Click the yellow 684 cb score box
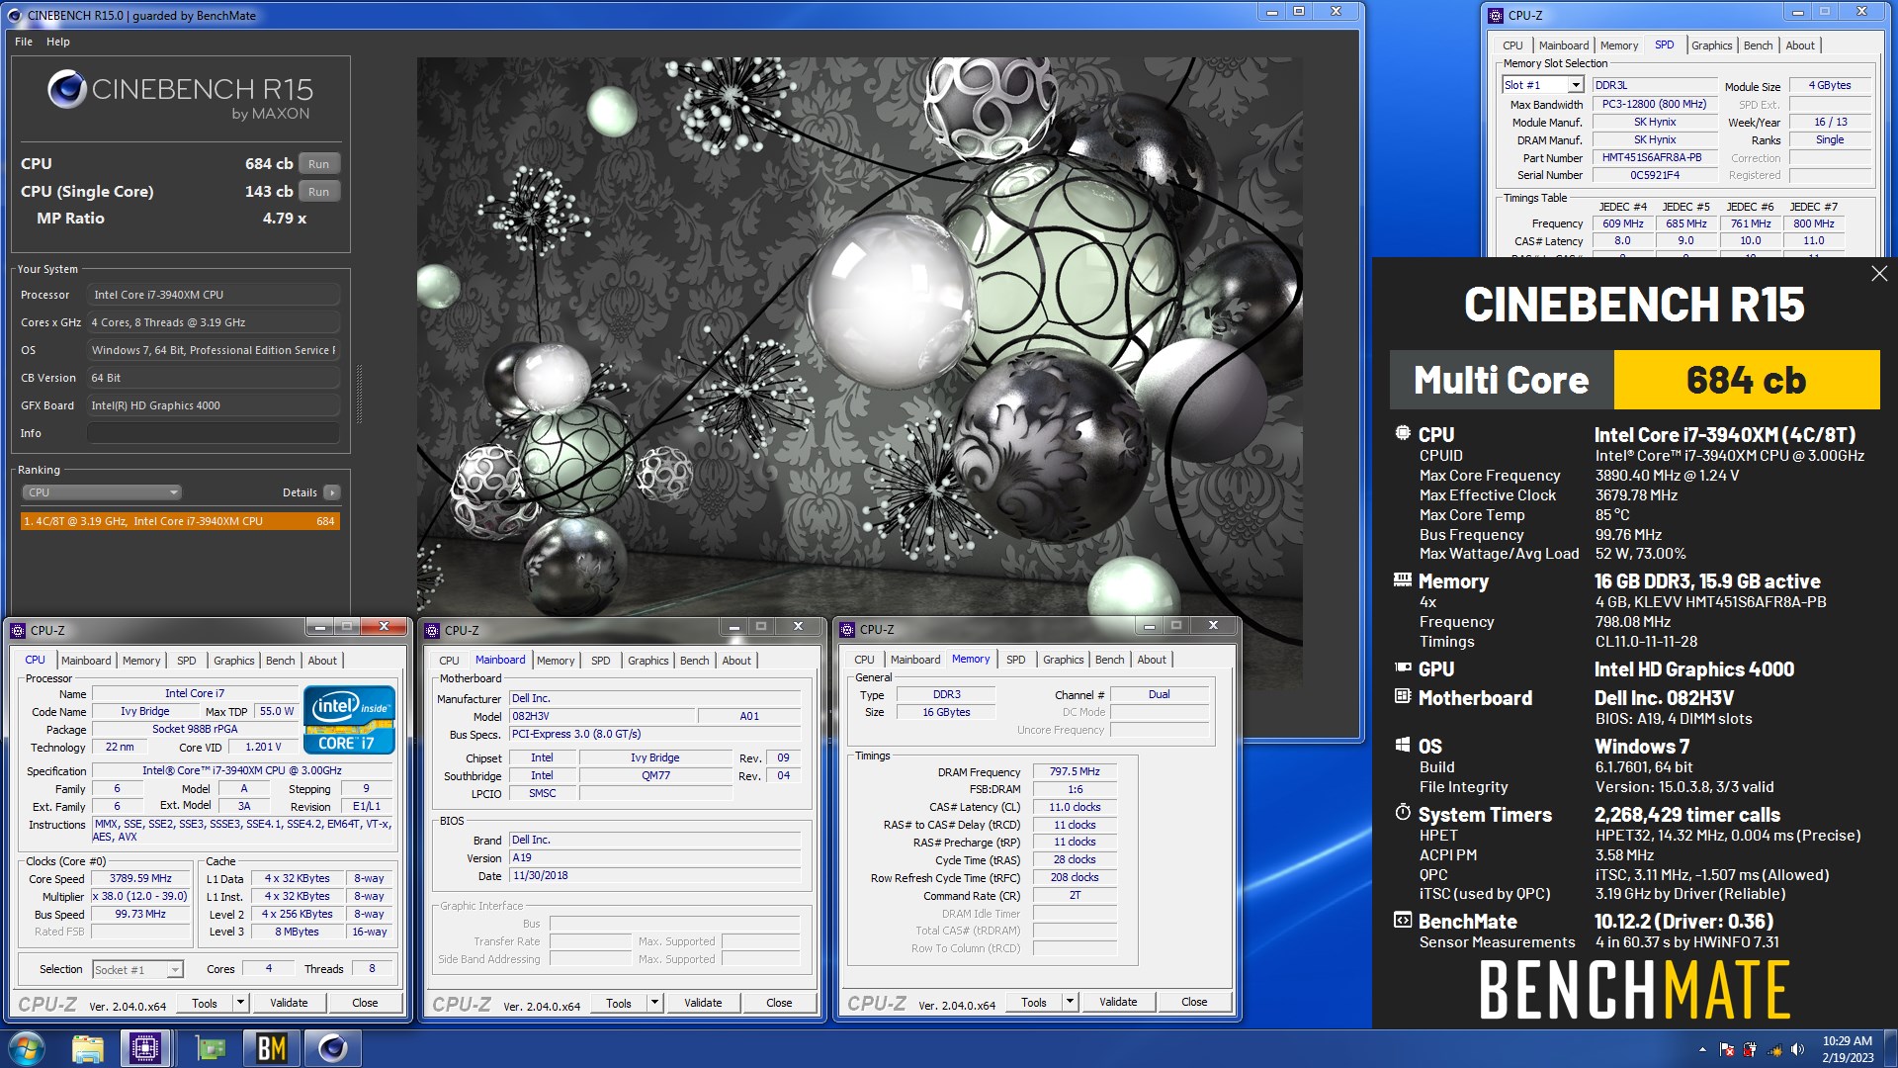1898x1068 pixels. click(x=1746, y=380)
